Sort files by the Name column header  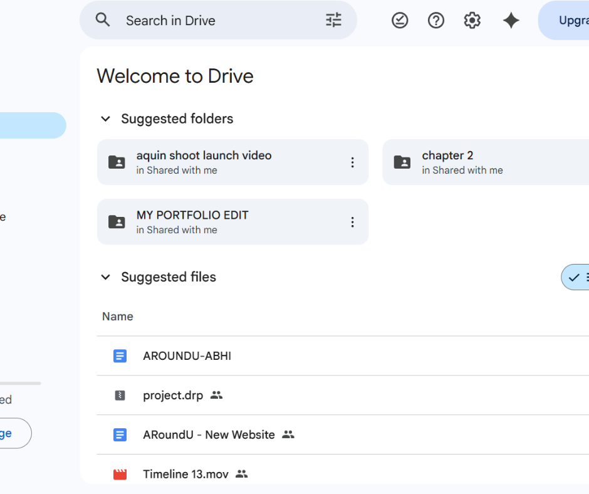(x=117, y=316)
